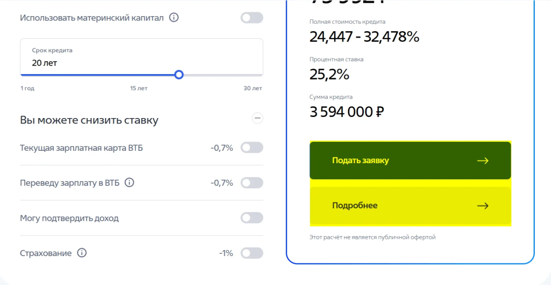Click the 3 594 000 ₽ loan amount
Image resolution: width=551 pixels, height=285 pixels.
tap(347, 112)
